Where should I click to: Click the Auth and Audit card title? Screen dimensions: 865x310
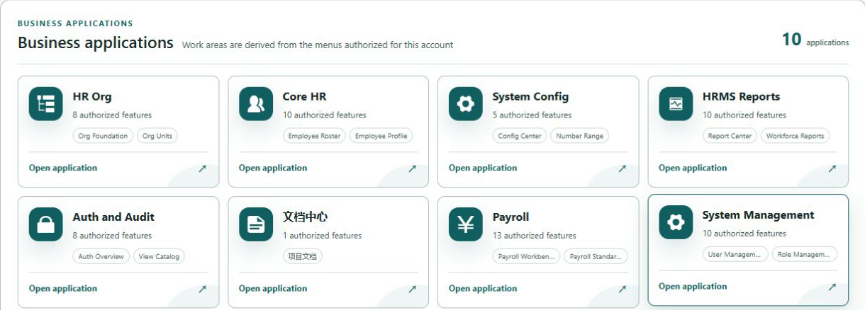pyautogui.click(x=113, y=217)
